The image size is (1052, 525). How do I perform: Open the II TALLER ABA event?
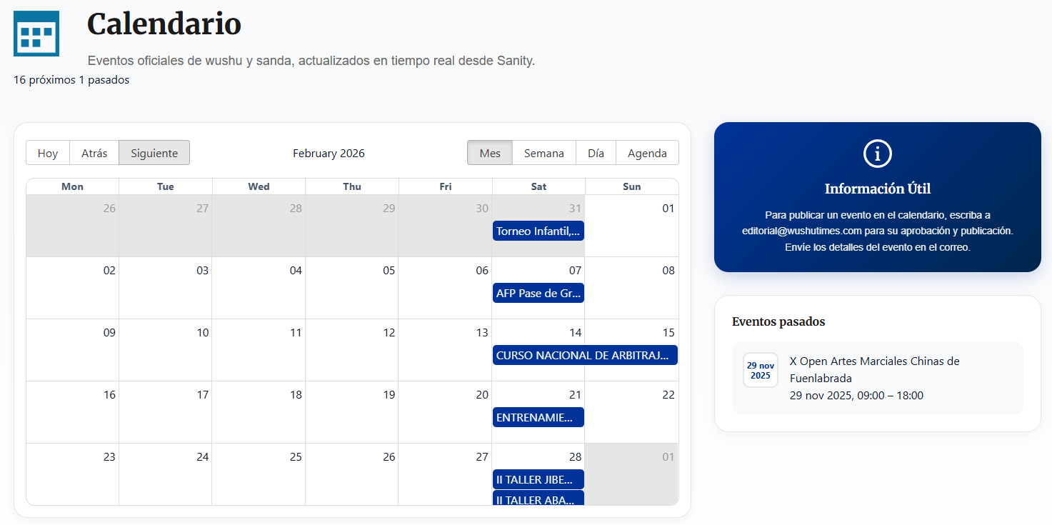click(538, 499)
